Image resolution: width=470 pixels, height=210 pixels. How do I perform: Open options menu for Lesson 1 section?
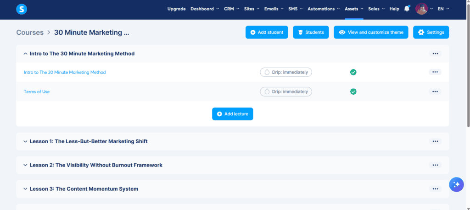click(435, 141)
